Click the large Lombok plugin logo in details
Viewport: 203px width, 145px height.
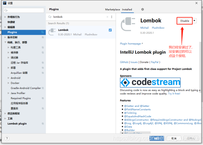coord(128,24)
